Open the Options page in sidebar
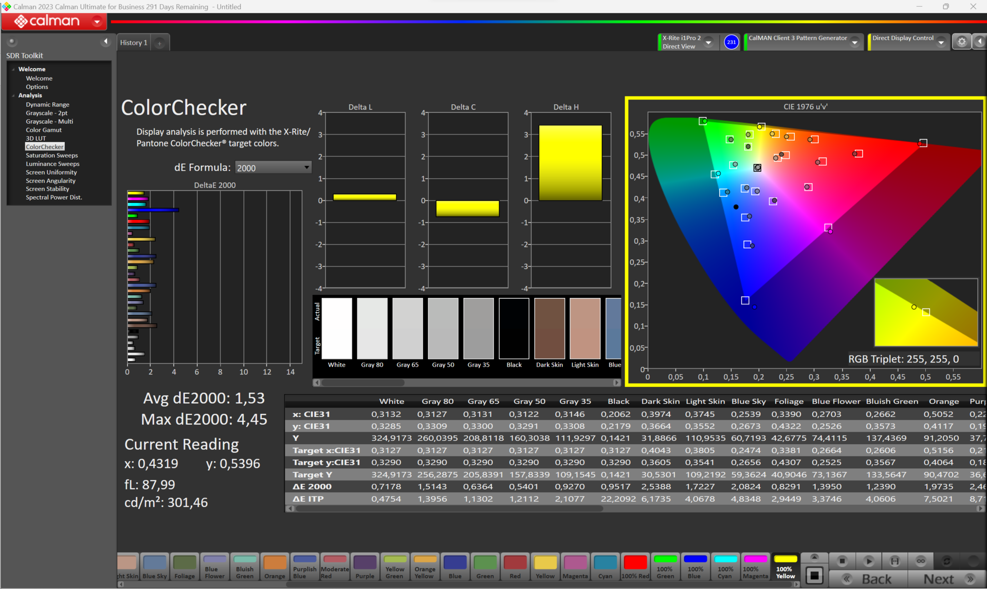Screen dimensions: 987x589 pos(37,87)
